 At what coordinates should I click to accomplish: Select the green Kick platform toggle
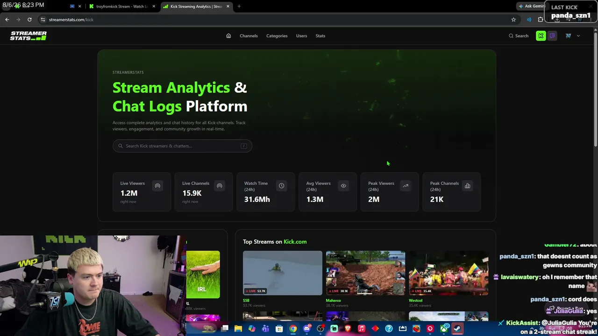pos(541,36)
